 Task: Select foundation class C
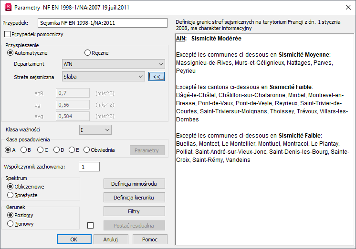[40, 150]
